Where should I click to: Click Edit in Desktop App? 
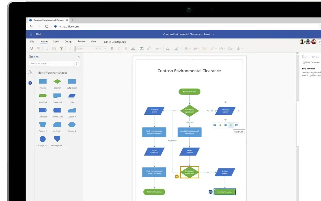tap(115, 42)
